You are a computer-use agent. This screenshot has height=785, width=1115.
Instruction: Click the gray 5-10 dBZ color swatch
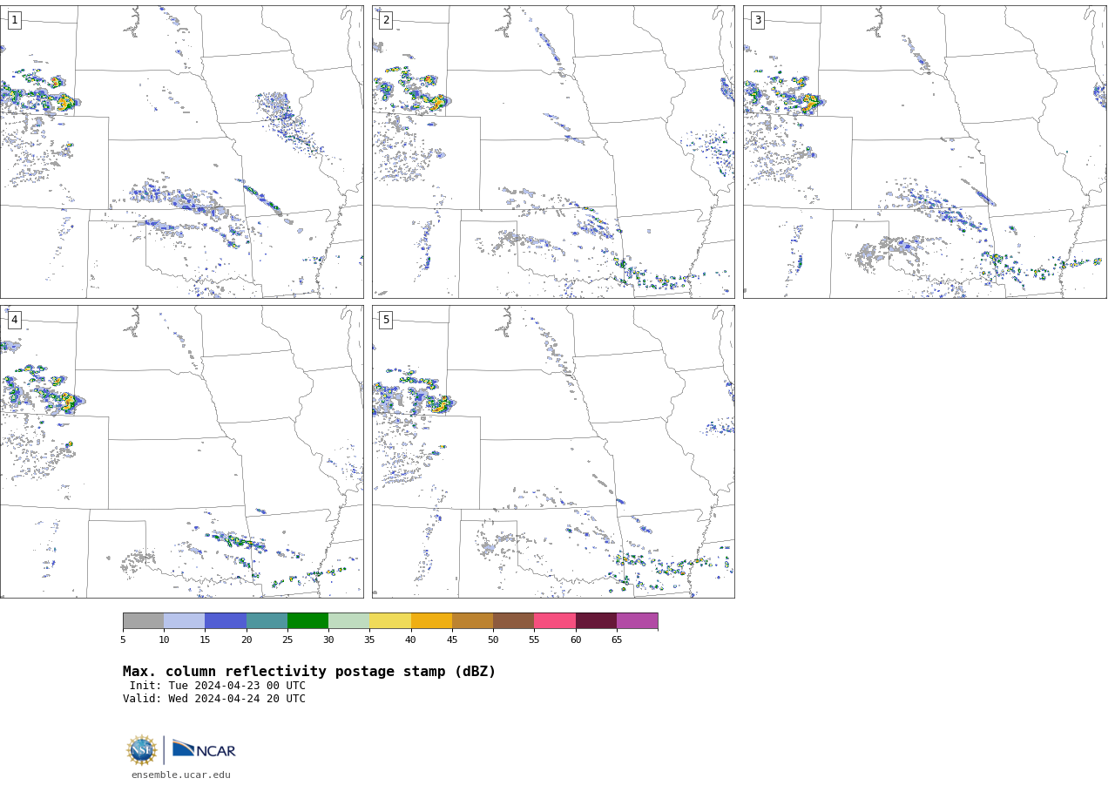pos(143,620)
